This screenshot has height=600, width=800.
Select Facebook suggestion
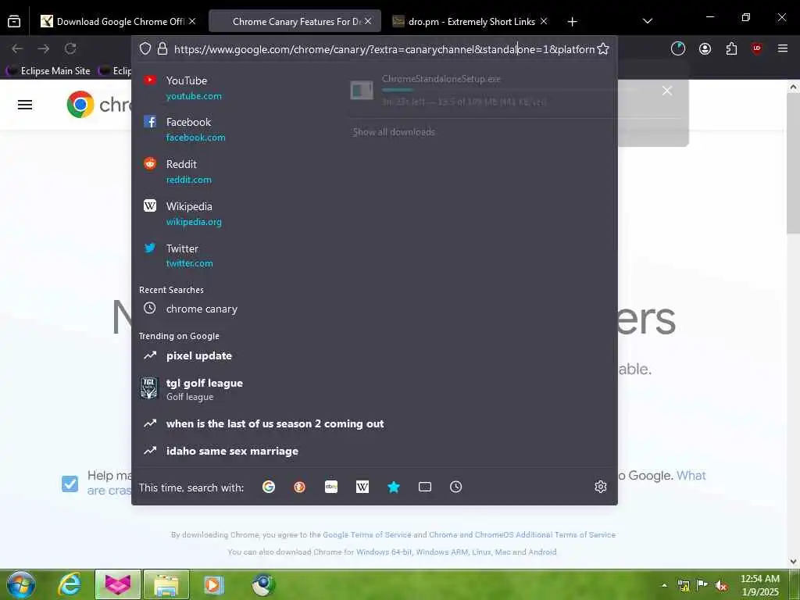point(374,130)
